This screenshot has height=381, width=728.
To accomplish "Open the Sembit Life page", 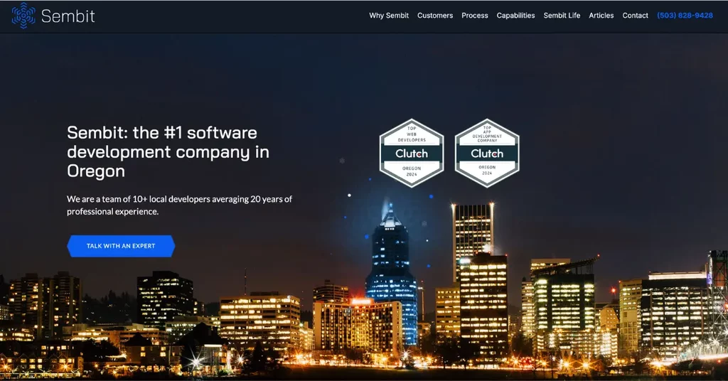I will tap(562, 16).
